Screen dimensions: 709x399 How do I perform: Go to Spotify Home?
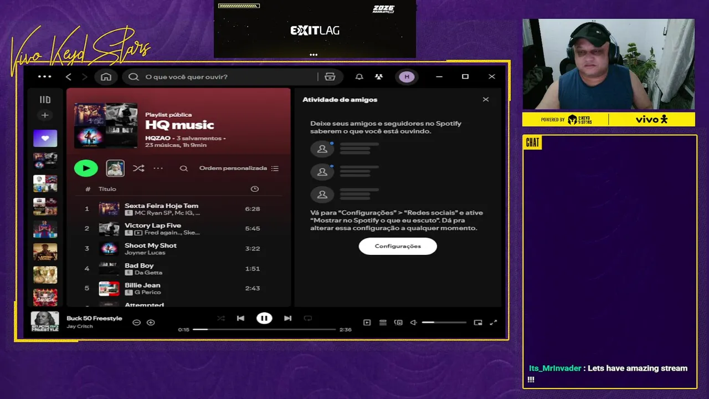tap(106, 76)
